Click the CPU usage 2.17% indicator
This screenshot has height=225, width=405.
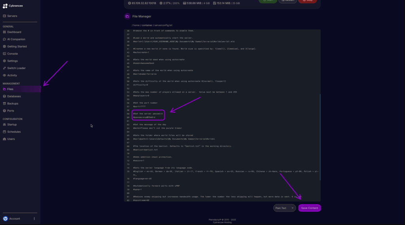[x=169, y=3]
